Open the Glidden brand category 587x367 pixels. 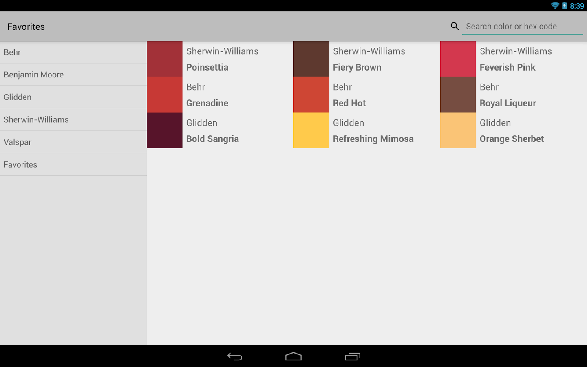73,97
